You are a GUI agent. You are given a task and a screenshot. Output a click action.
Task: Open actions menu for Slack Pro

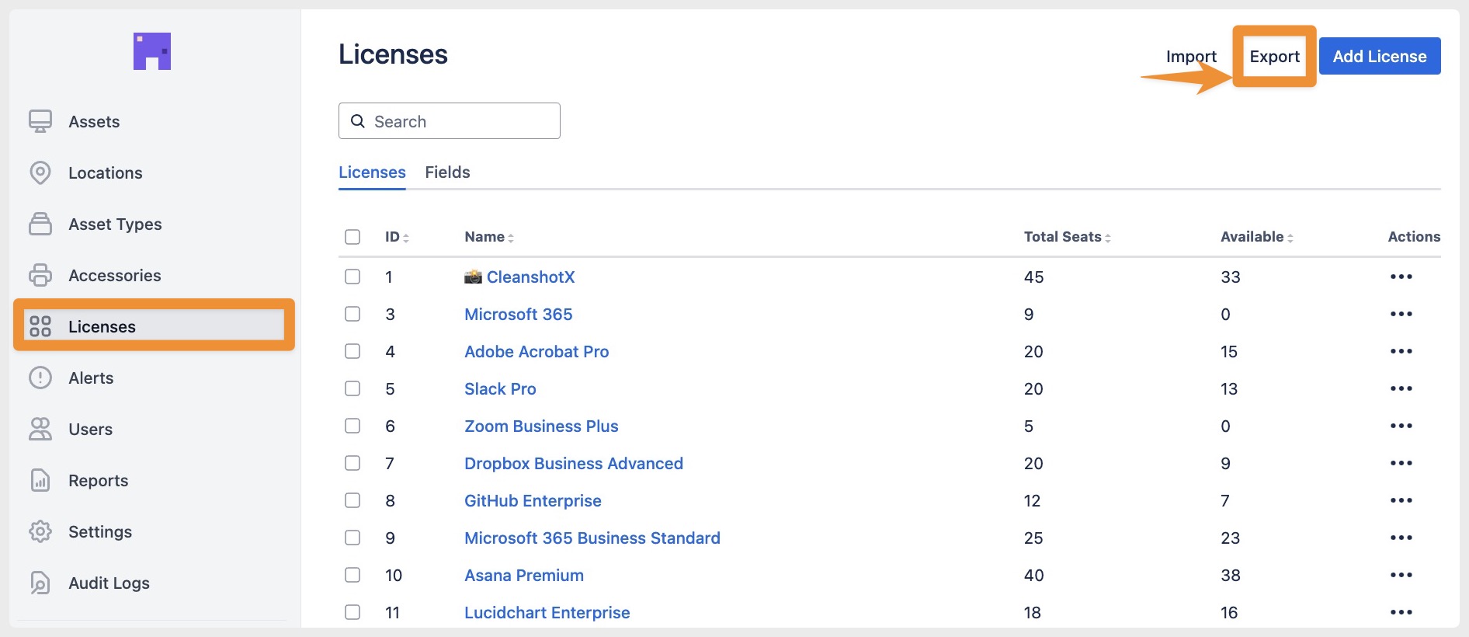click(x=1401, y=388)
